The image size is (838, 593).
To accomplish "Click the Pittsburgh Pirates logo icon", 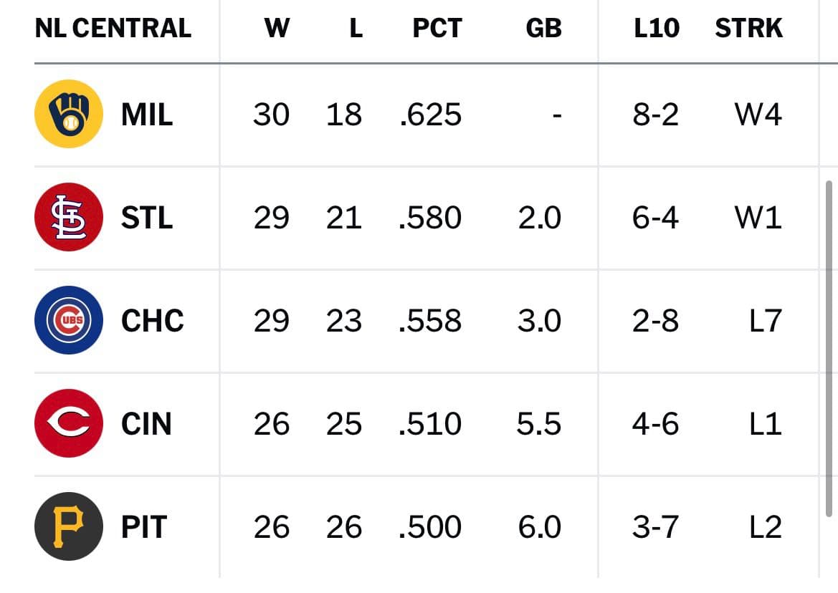I will pos(68,526).
